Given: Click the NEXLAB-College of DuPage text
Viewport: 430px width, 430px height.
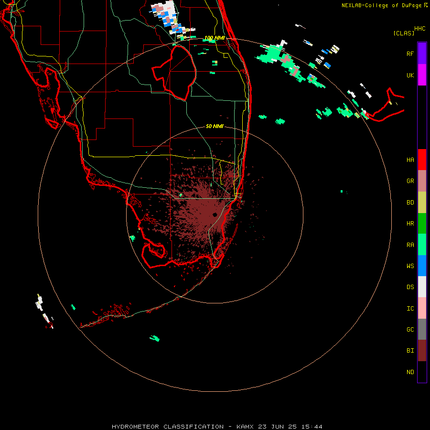Looking at the screenshot, I should coord(381,5).
